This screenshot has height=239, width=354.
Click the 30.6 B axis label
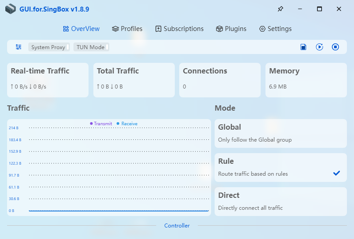click(14, 199)
